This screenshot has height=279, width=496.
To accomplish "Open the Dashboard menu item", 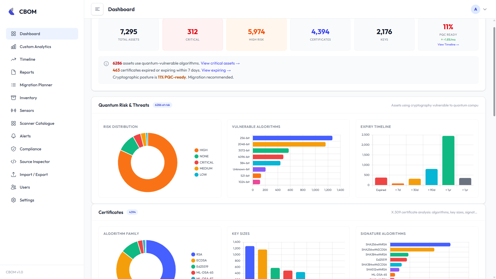I will [42, 34].
